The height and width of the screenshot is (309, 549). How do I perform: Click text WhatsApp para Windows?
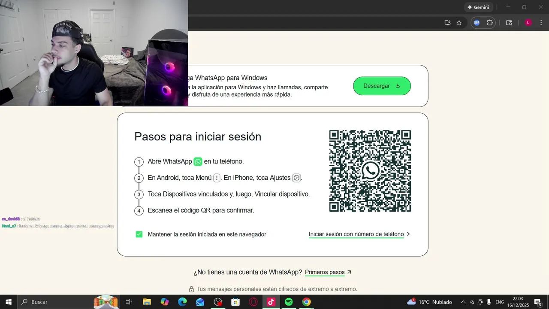point(231,78)
